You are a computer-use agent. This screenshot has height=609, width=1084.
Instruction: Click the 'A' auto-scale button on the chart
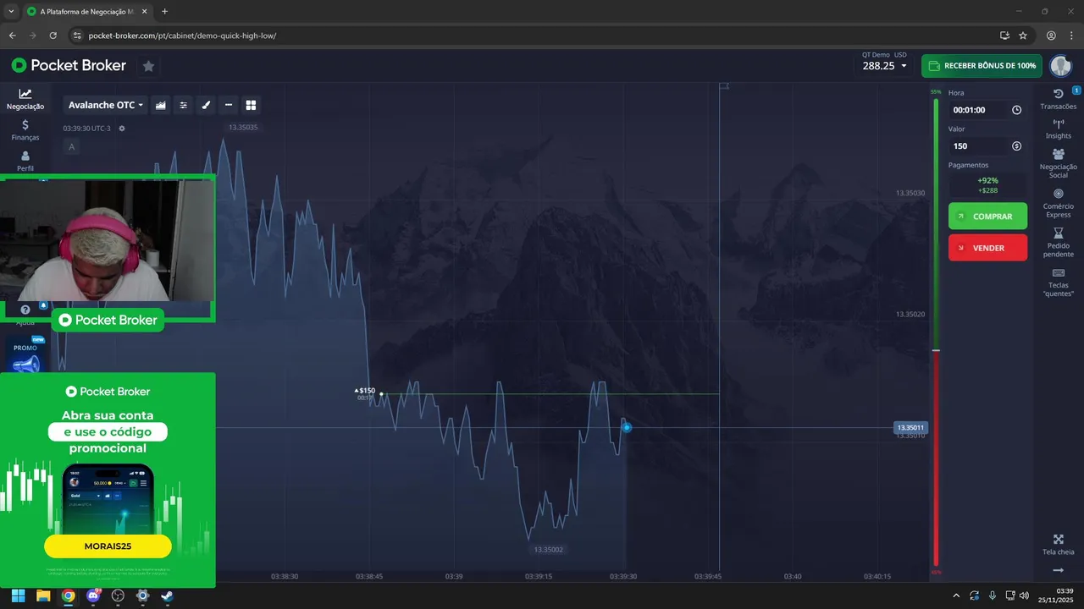click(71, 147)
